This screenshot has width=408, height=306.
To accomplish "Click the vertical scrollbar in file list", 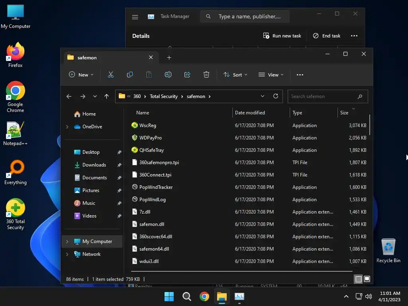I will (369, 124).
